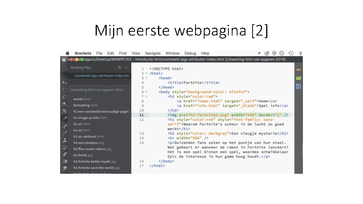
Task: Open the View menu
Action: click(136, 53)
